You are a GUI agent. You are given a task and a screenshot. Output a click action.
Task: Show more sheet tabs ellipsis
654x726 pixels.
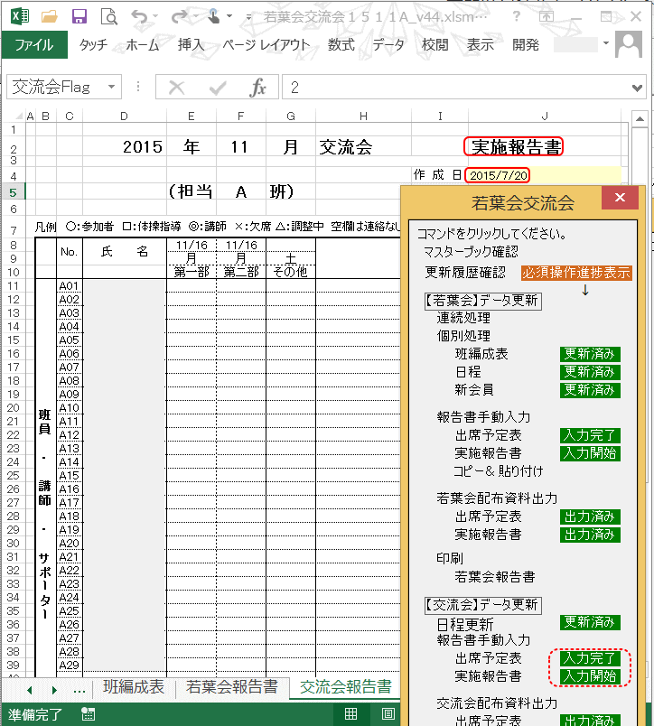[79, 690]
